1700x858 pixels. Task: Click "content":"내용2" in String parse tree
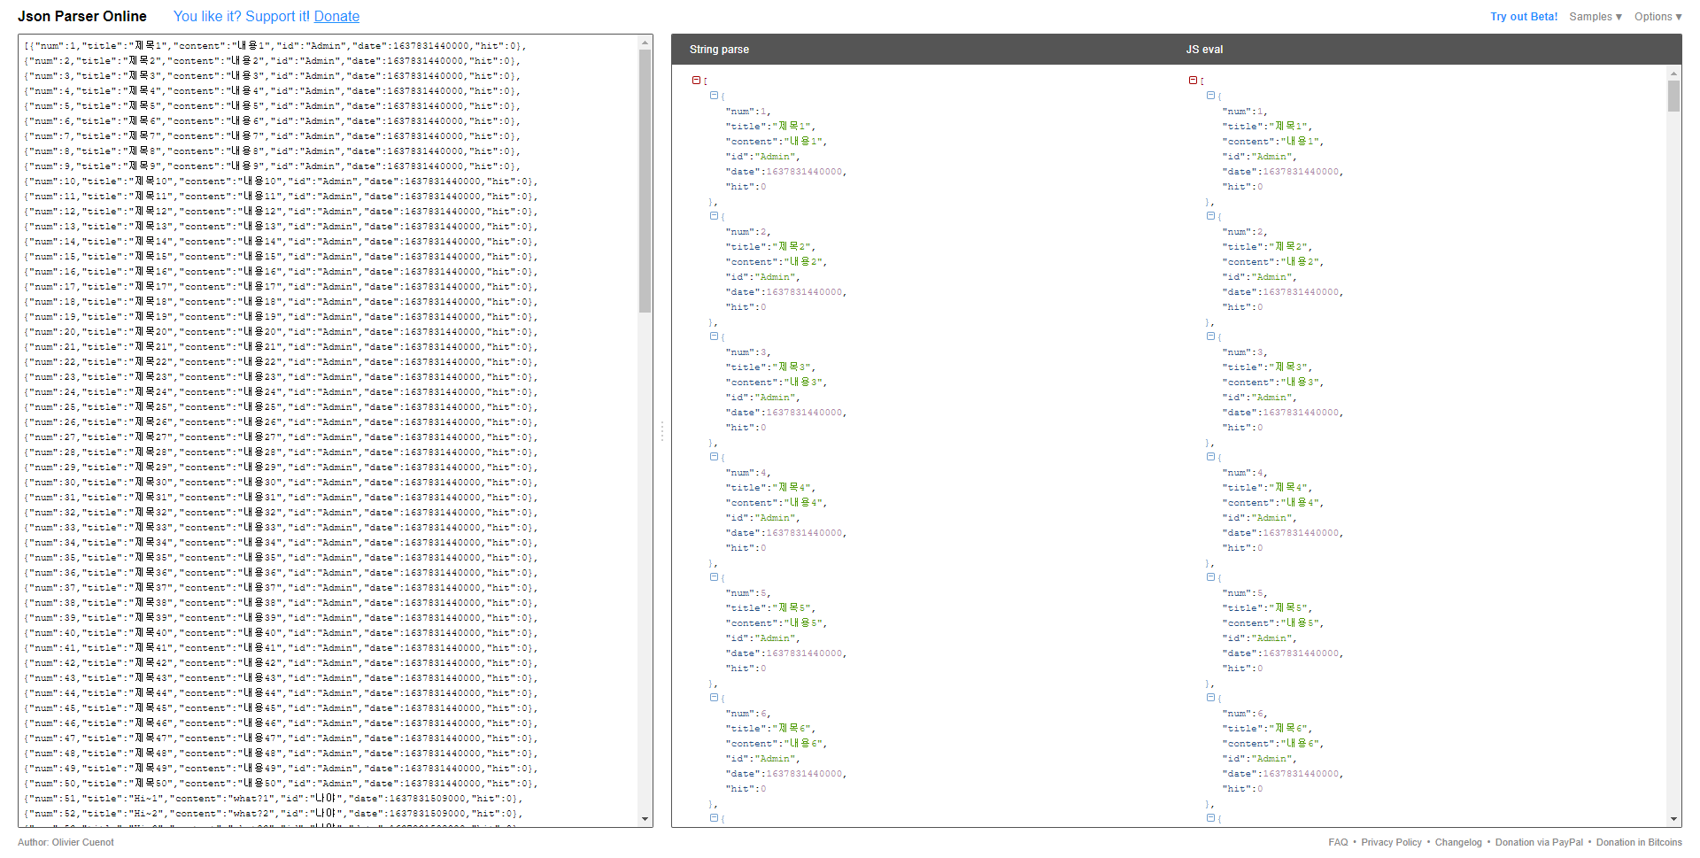pos(777,262)
